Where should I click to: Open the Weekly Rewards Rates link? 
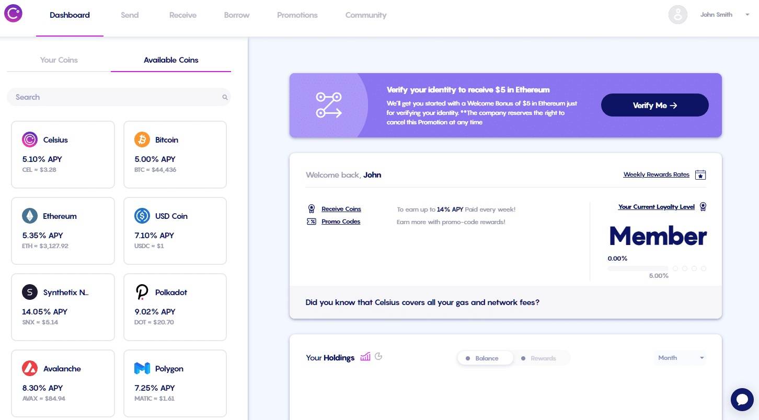(x=657, y=174)
